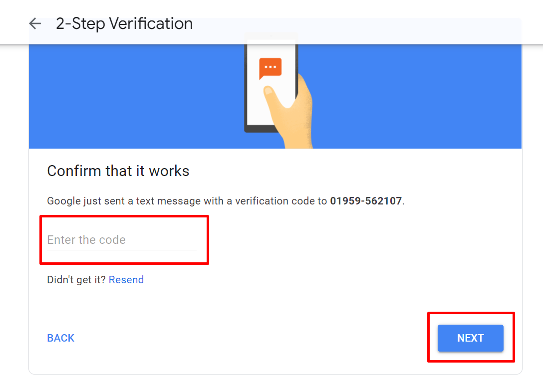Viewport: 543px width, 385px height.
Task: Click the Google just sent a text message sentence
Action: pos(226,201)
